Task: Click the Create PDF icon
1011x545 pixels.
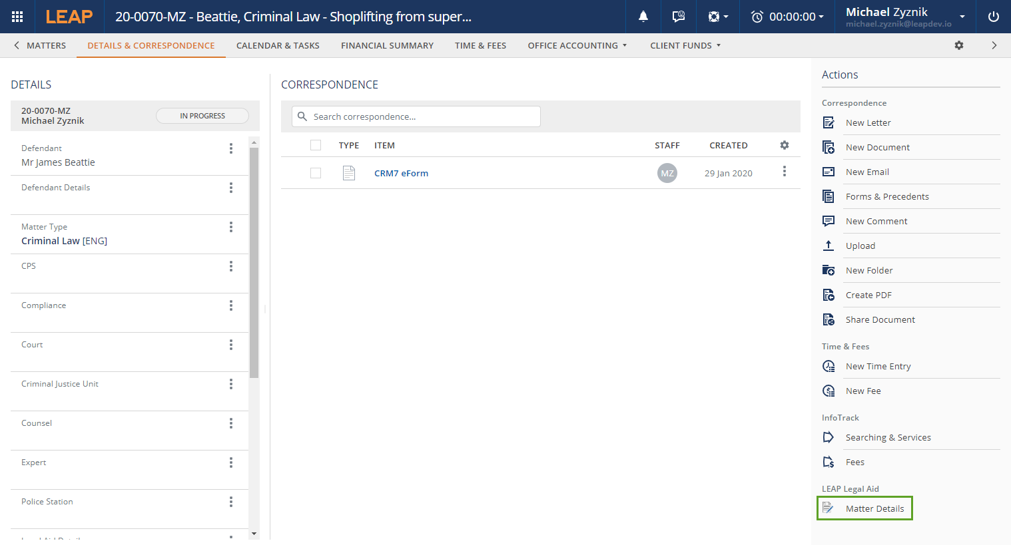Action: (829, 295)
